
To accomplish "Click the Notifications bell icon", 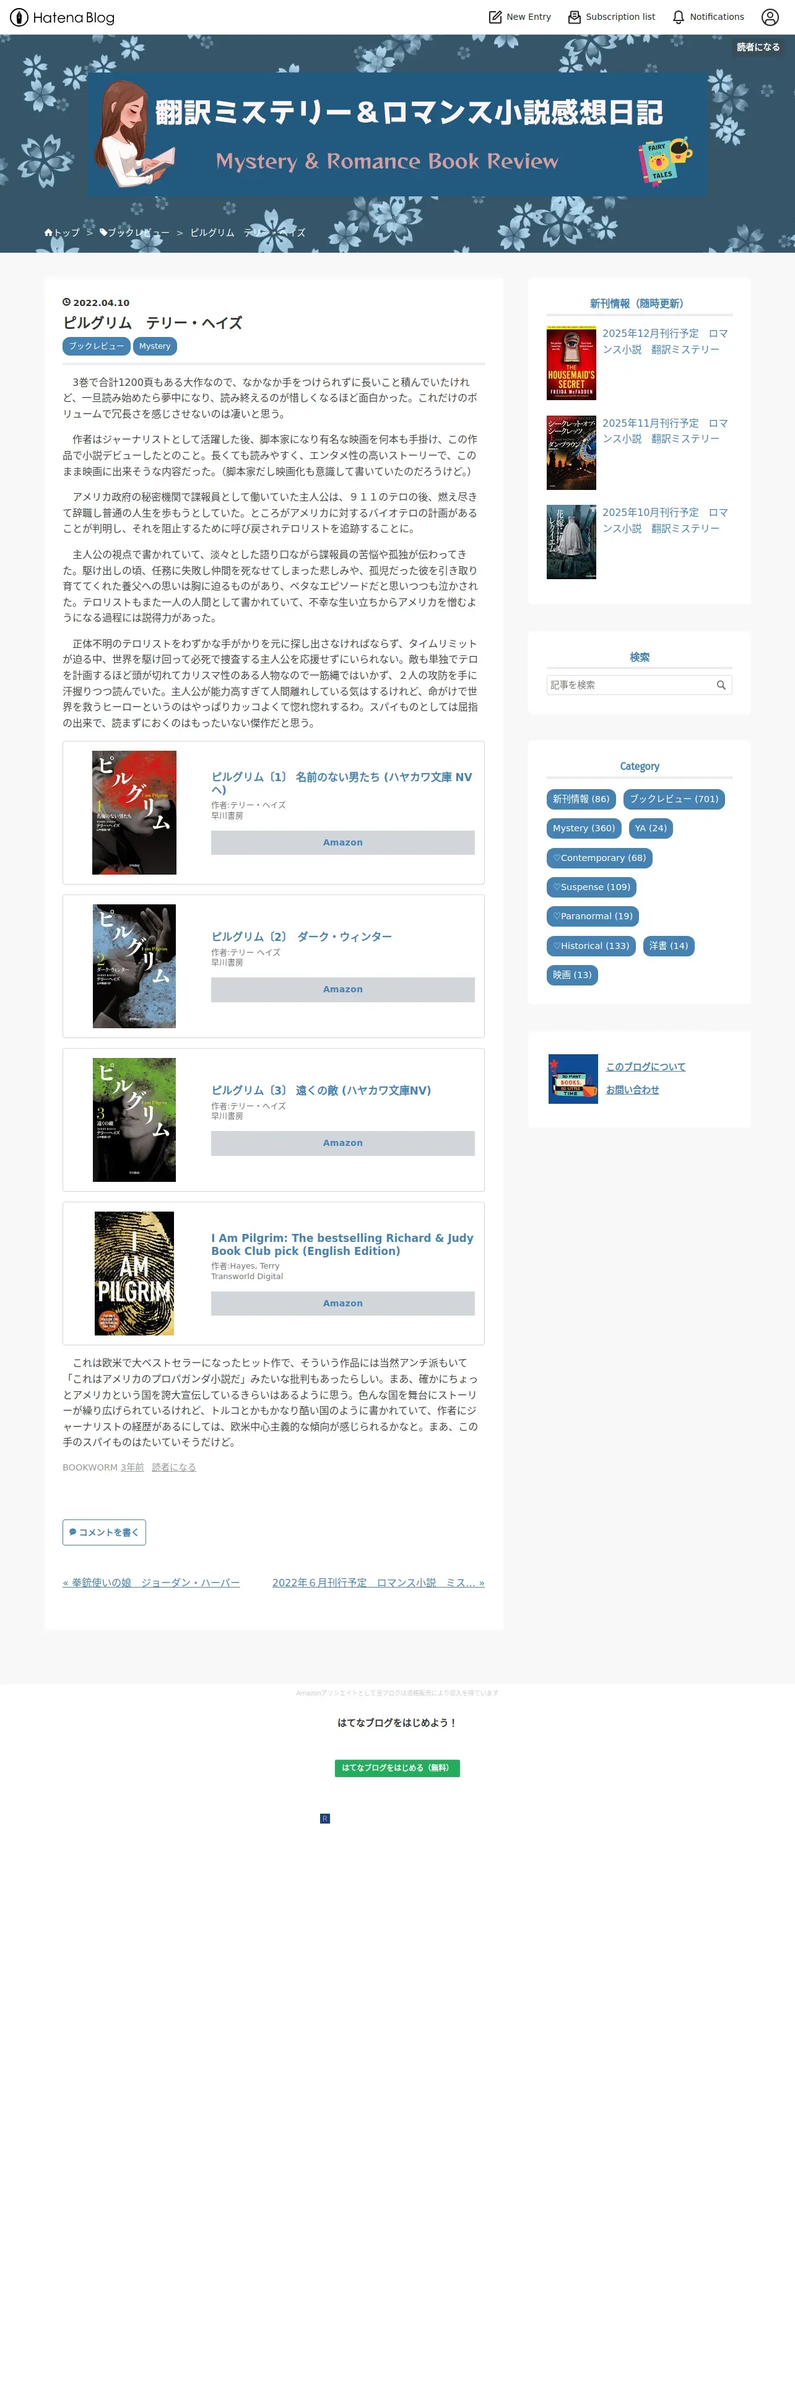I will click(x=679, y=17).
